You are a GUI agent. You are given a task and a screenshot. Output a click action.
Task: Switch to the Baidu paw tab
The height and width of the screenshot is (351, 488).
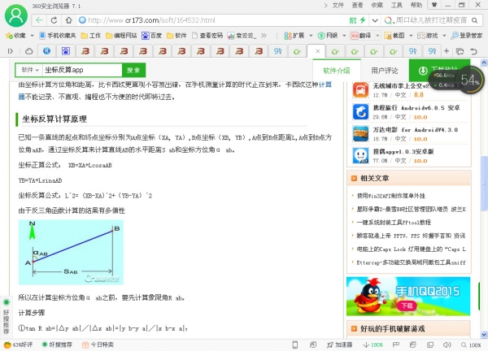pyautogui.click(x=66, y=50)
